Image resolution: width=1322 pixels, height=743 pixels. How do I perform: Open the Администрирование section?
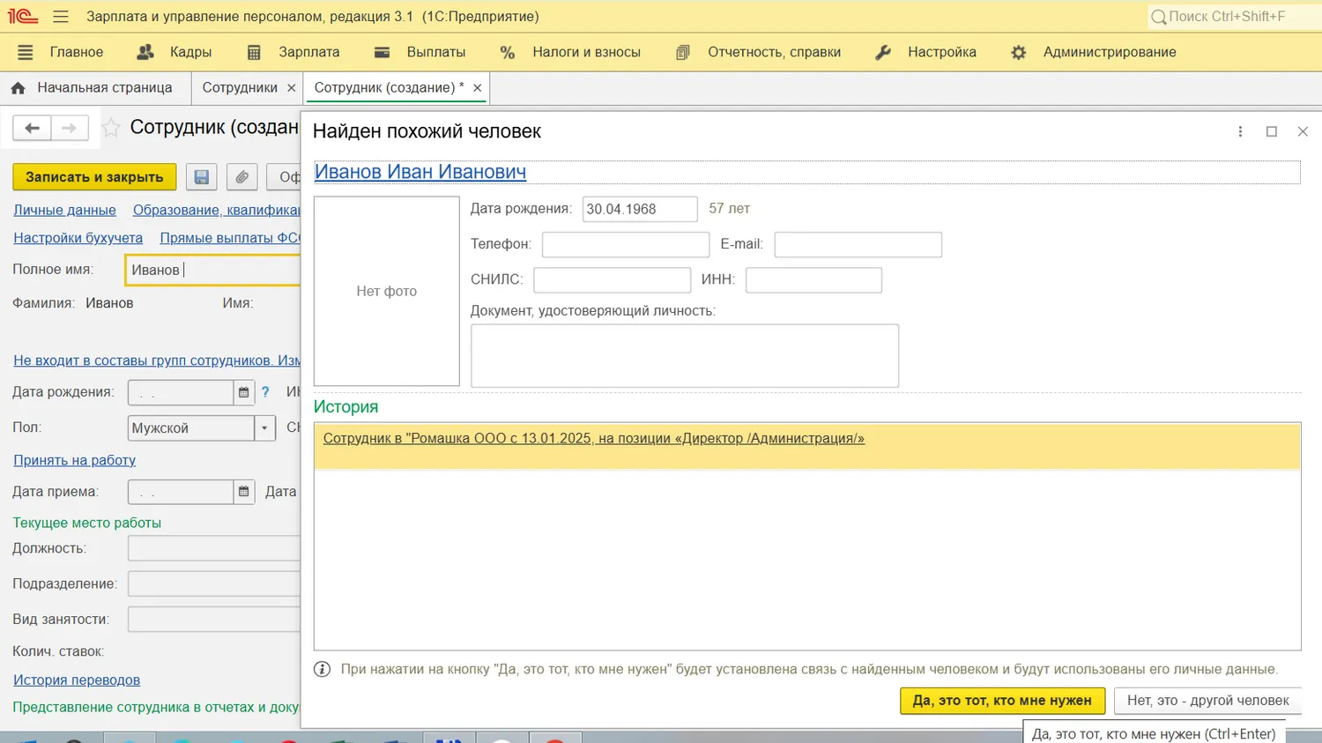pyautogui.click(x=1093, y=52)
